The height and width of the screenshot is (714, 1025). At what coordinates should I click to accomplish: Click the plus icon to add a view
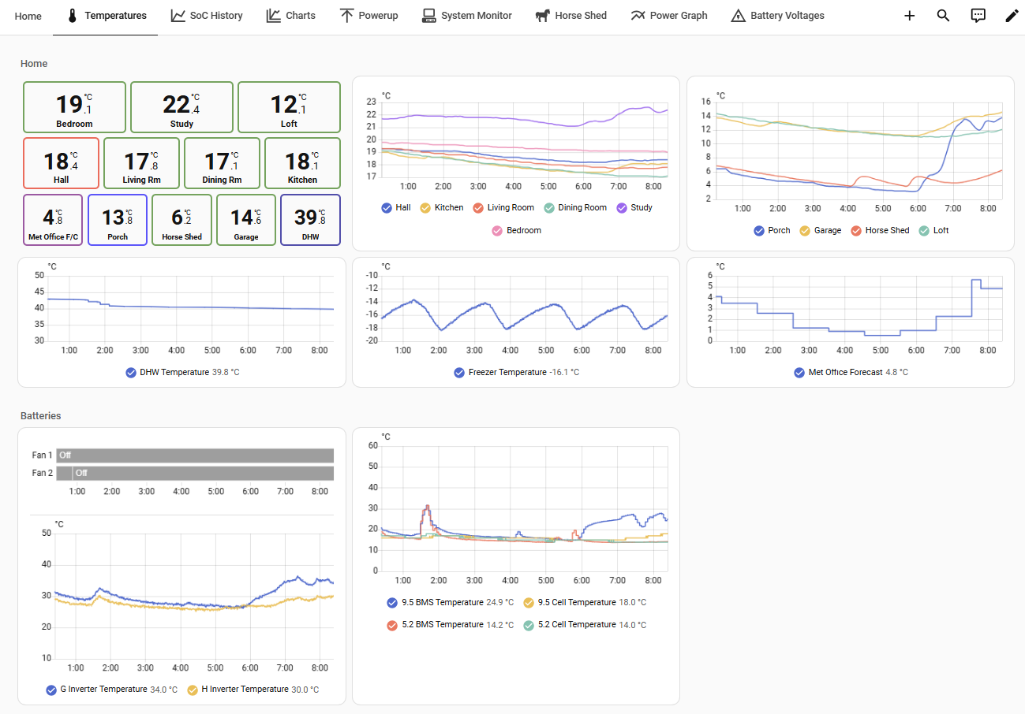909,16
